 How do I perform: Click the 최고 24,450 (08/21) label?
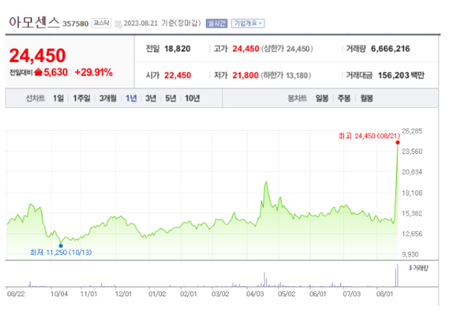click(x=369, y=136)
